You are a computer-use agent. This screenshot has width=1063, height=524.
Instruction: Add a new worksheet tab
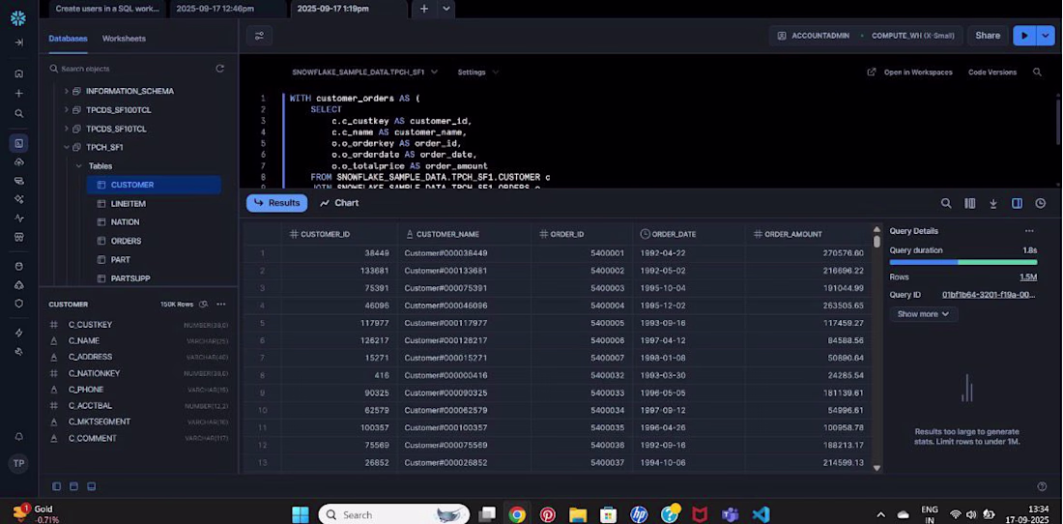423,9
